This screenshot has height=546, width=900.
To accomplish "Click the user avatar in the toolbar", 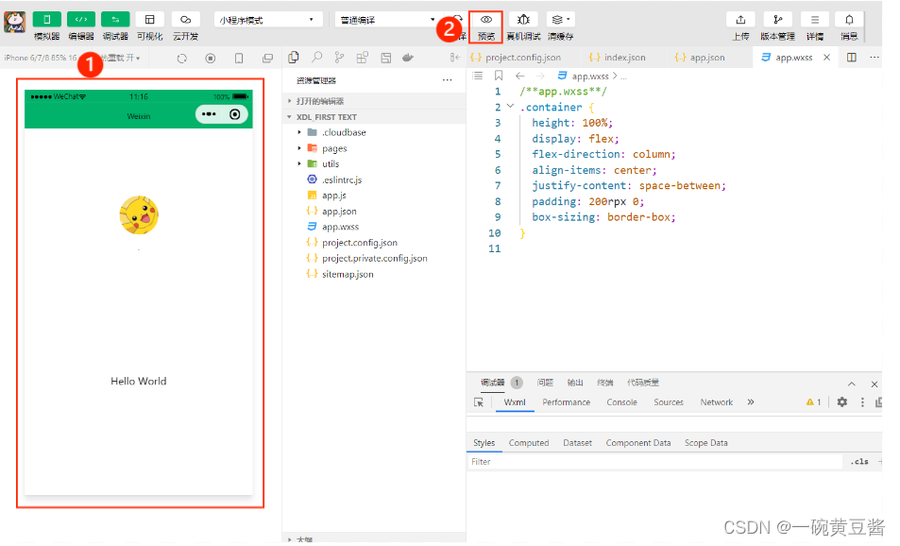I will click(x=15, y=22).
